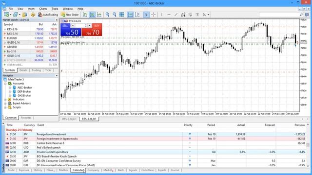
Task: Select the EURUSD symbol row
Action: pos(30,38)
